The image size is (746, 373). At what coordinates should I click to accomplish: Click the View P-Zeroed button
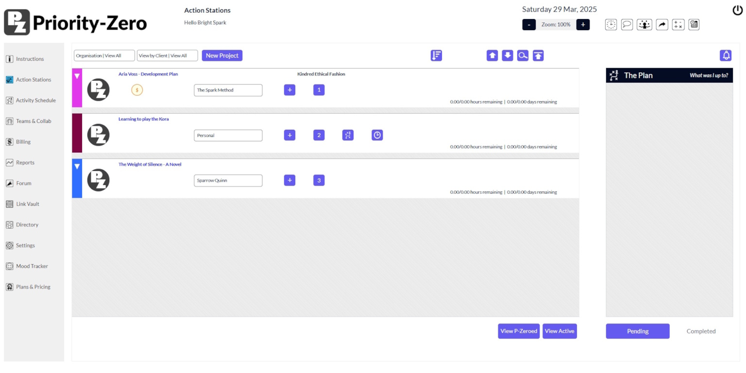pyautogui.click(x=518, y=331)
